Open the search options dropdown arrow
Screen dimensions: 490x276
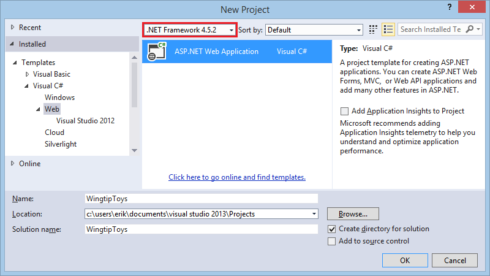tap(478, 29)
